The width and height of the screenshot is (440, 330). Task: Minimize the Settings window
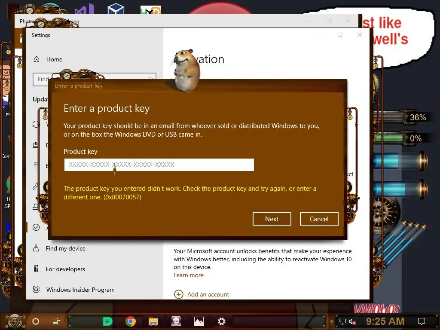(320, 35)
